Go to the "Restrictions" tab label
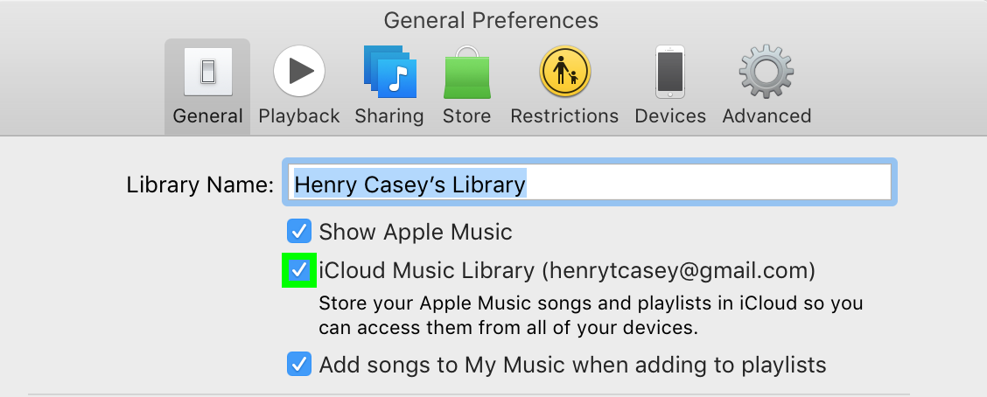 (x=564, y=116)
